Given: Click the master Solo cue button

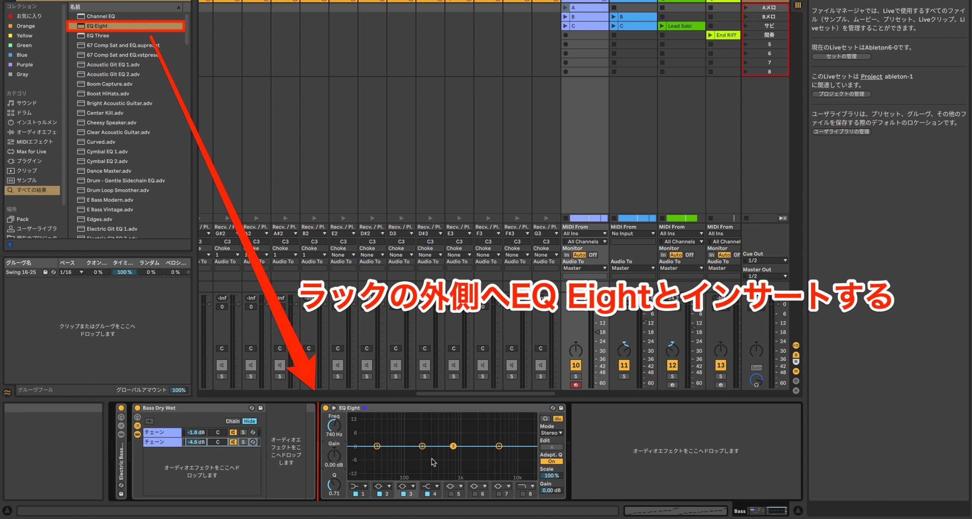Looking at the screenshot, I should (x=756, y=368).
